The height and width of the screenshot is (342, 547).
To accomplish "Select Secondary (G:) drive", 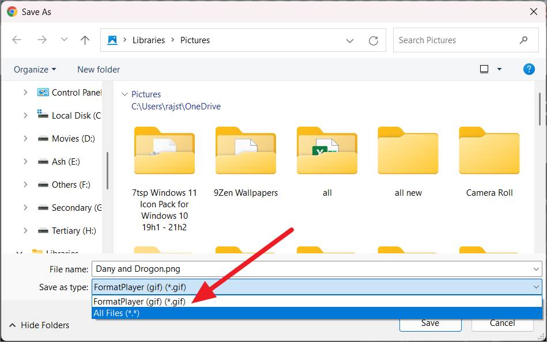I will point(70,207).
